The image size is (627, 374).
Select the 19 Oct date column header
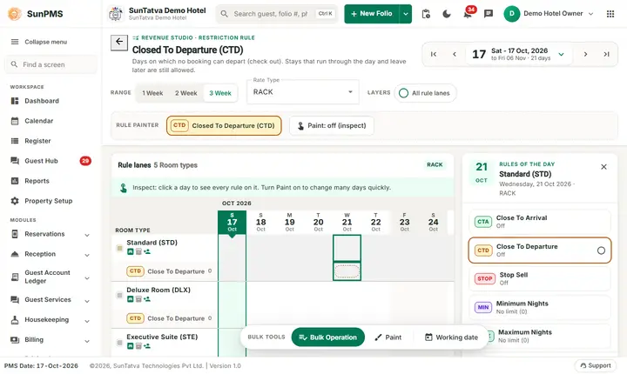pos(289,222)
